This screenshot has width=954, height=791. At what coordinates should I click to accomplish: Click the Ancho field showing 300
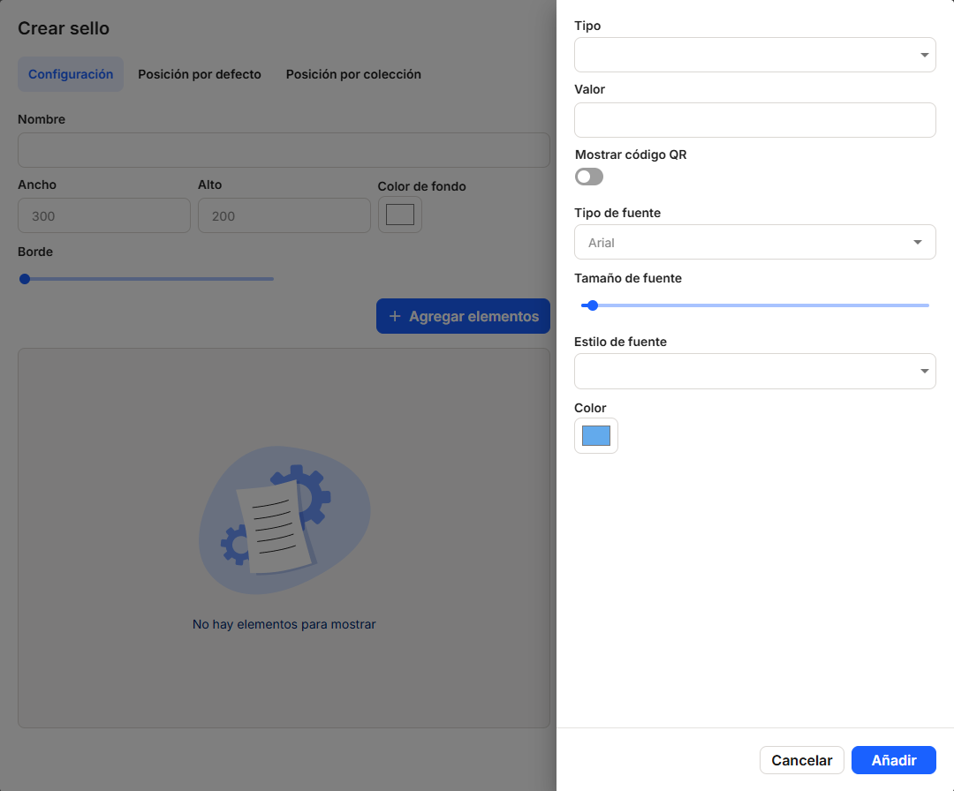pyautogui.click(x=104, y=215)
